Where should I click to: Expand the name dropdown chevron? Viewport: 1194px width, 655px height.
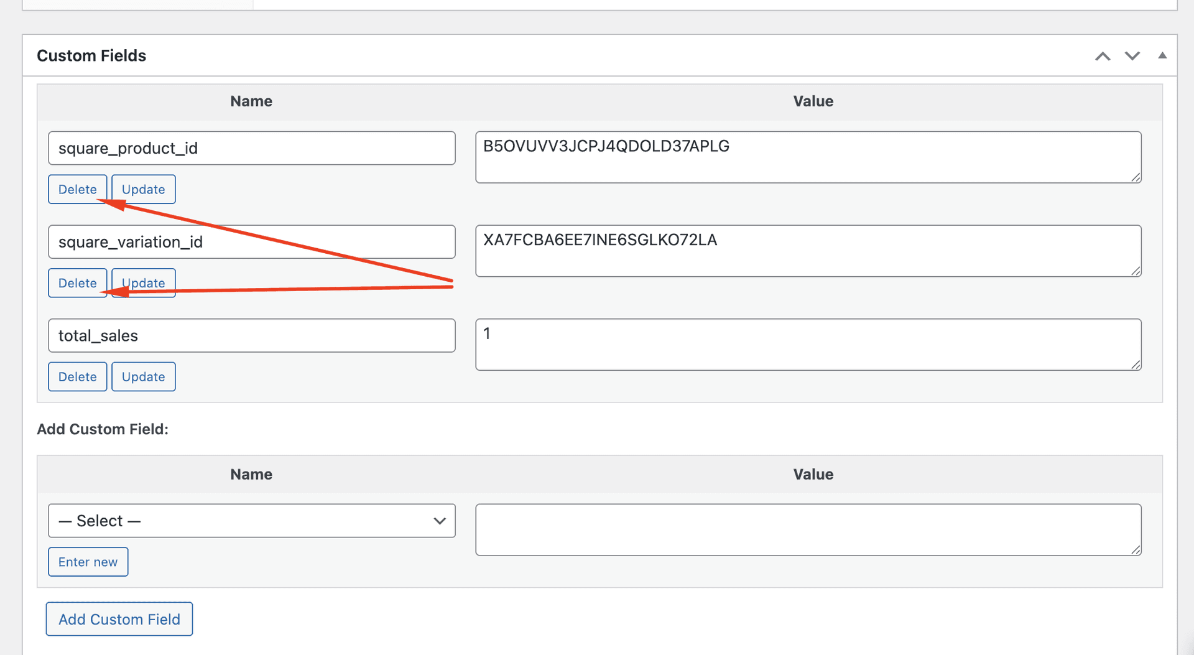pyautogui.click(x=440, y=521)
